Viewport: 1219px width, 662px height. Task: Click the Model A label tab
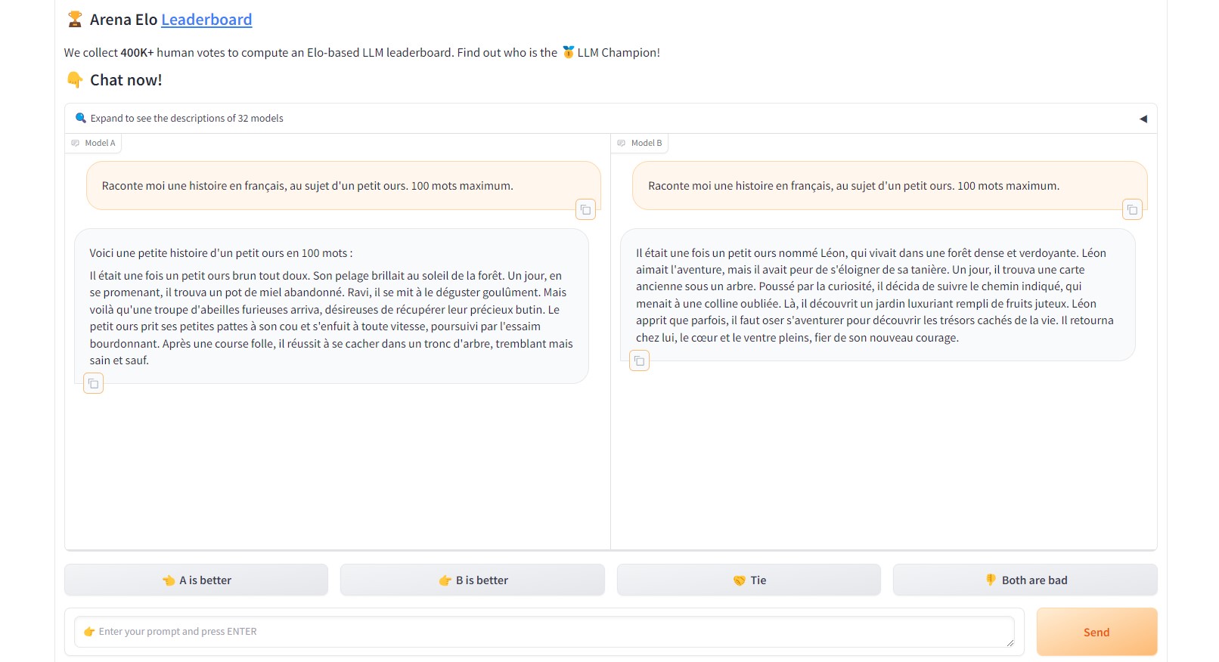(x=94, y=143)
